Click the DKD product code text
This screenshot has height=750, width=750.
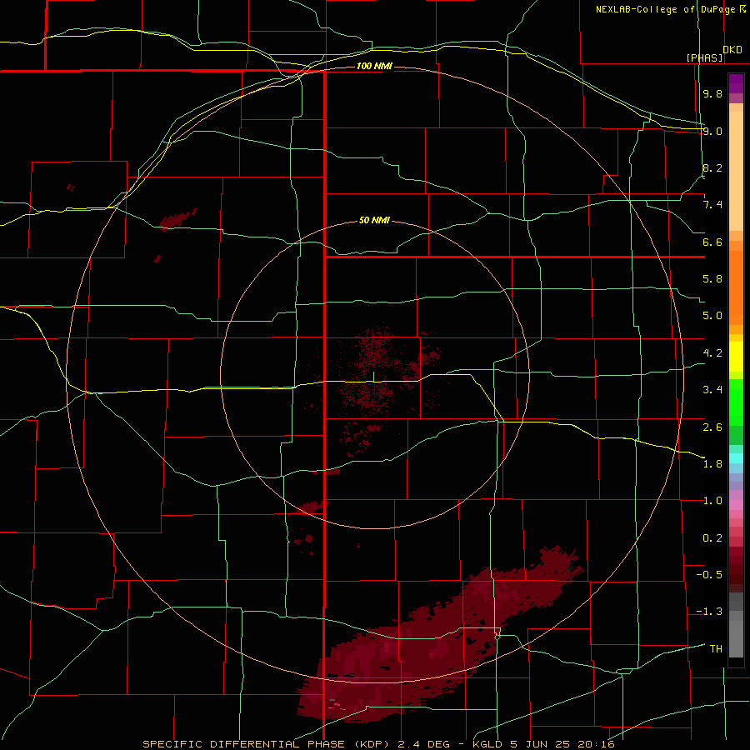[x=732, y=50]
